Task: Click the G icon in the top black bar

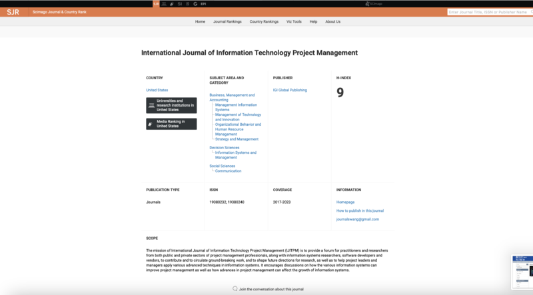Action: [195, 3]
